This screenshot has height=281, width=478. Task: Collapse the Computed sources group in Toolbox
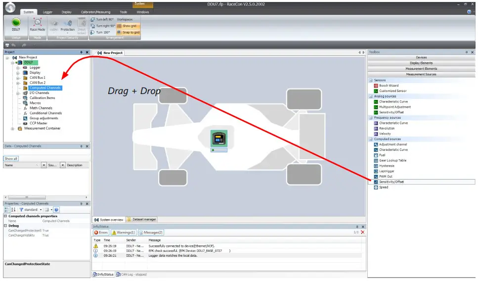[x=371, y=139]
